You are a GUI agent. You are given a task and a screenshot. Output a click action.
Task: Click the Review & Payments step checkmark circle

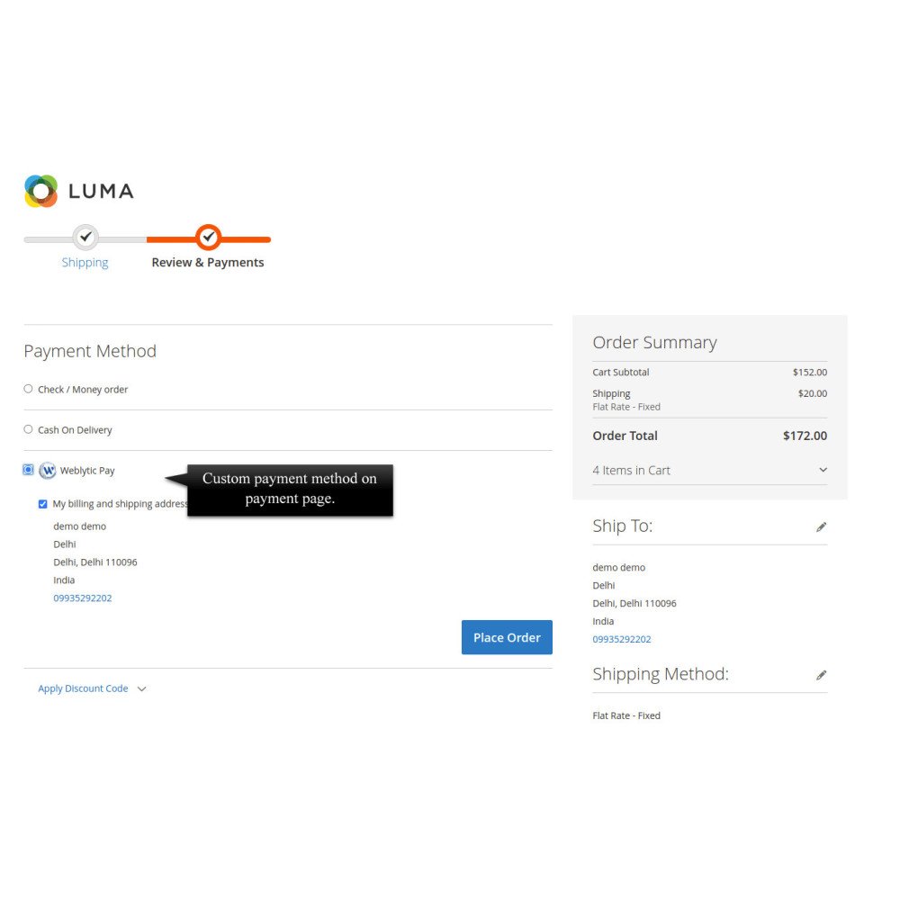(209, 237)
